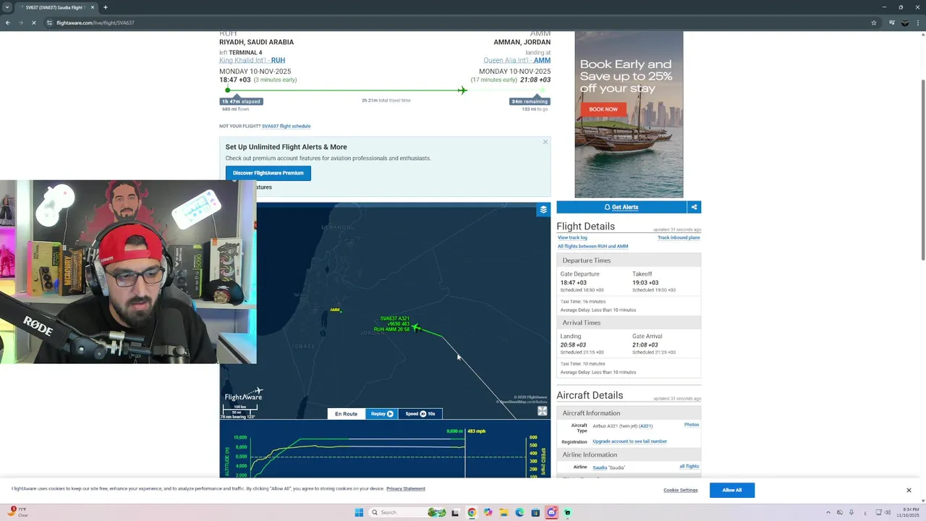
Task: Open File Explorer from the taskbar
Action: [x=504, y=512]
